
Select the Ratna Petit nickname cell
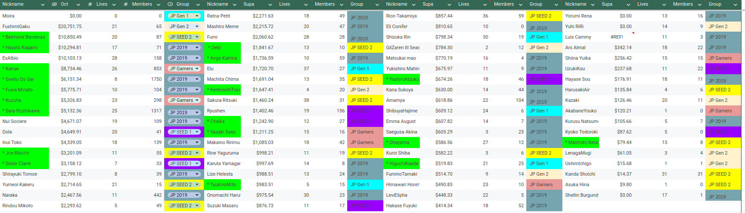point(223,16)
